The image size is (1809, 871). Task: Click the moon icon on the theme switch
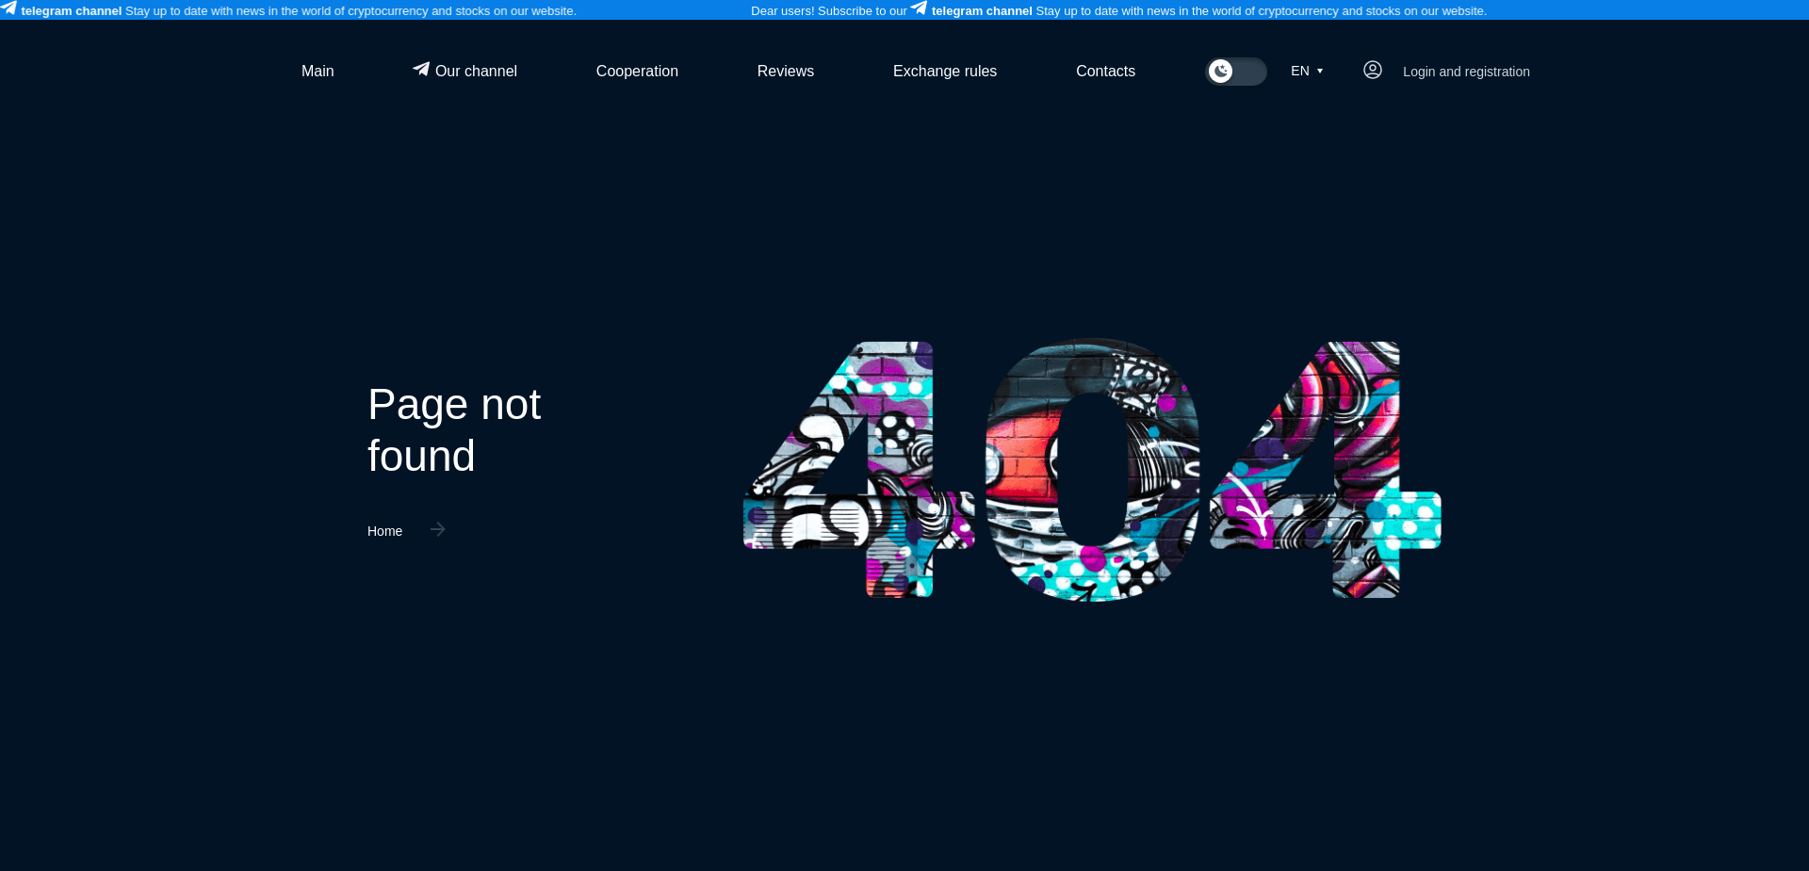tap(1222, 71)
